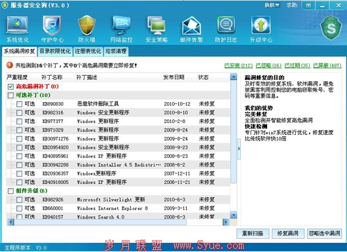Click 忽略选中漏洞 ignore button
This screenshot has width=347, height=252.
(x=325, y=234)
